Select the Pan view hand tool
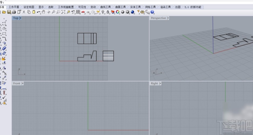This screenshot has width=253, height=135. click(x=43, y=12)
